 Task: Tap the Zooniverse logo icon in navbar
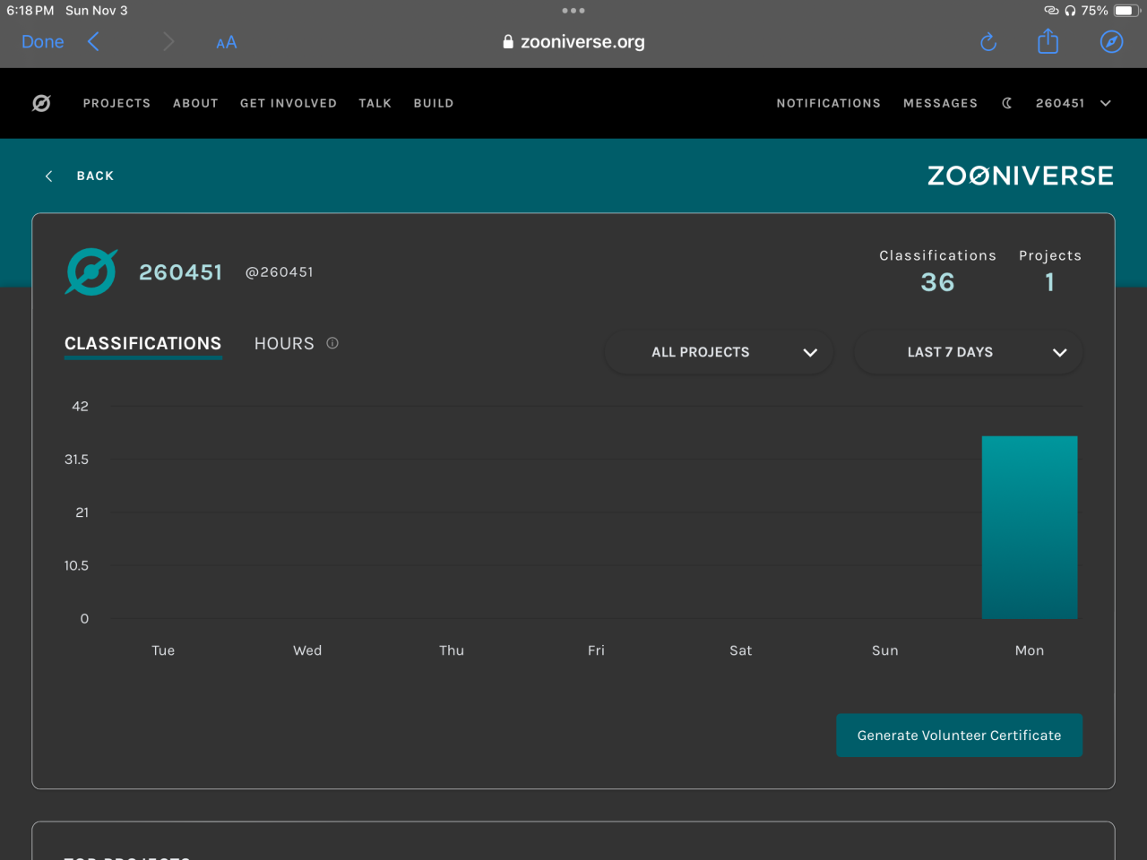(41, 103)
